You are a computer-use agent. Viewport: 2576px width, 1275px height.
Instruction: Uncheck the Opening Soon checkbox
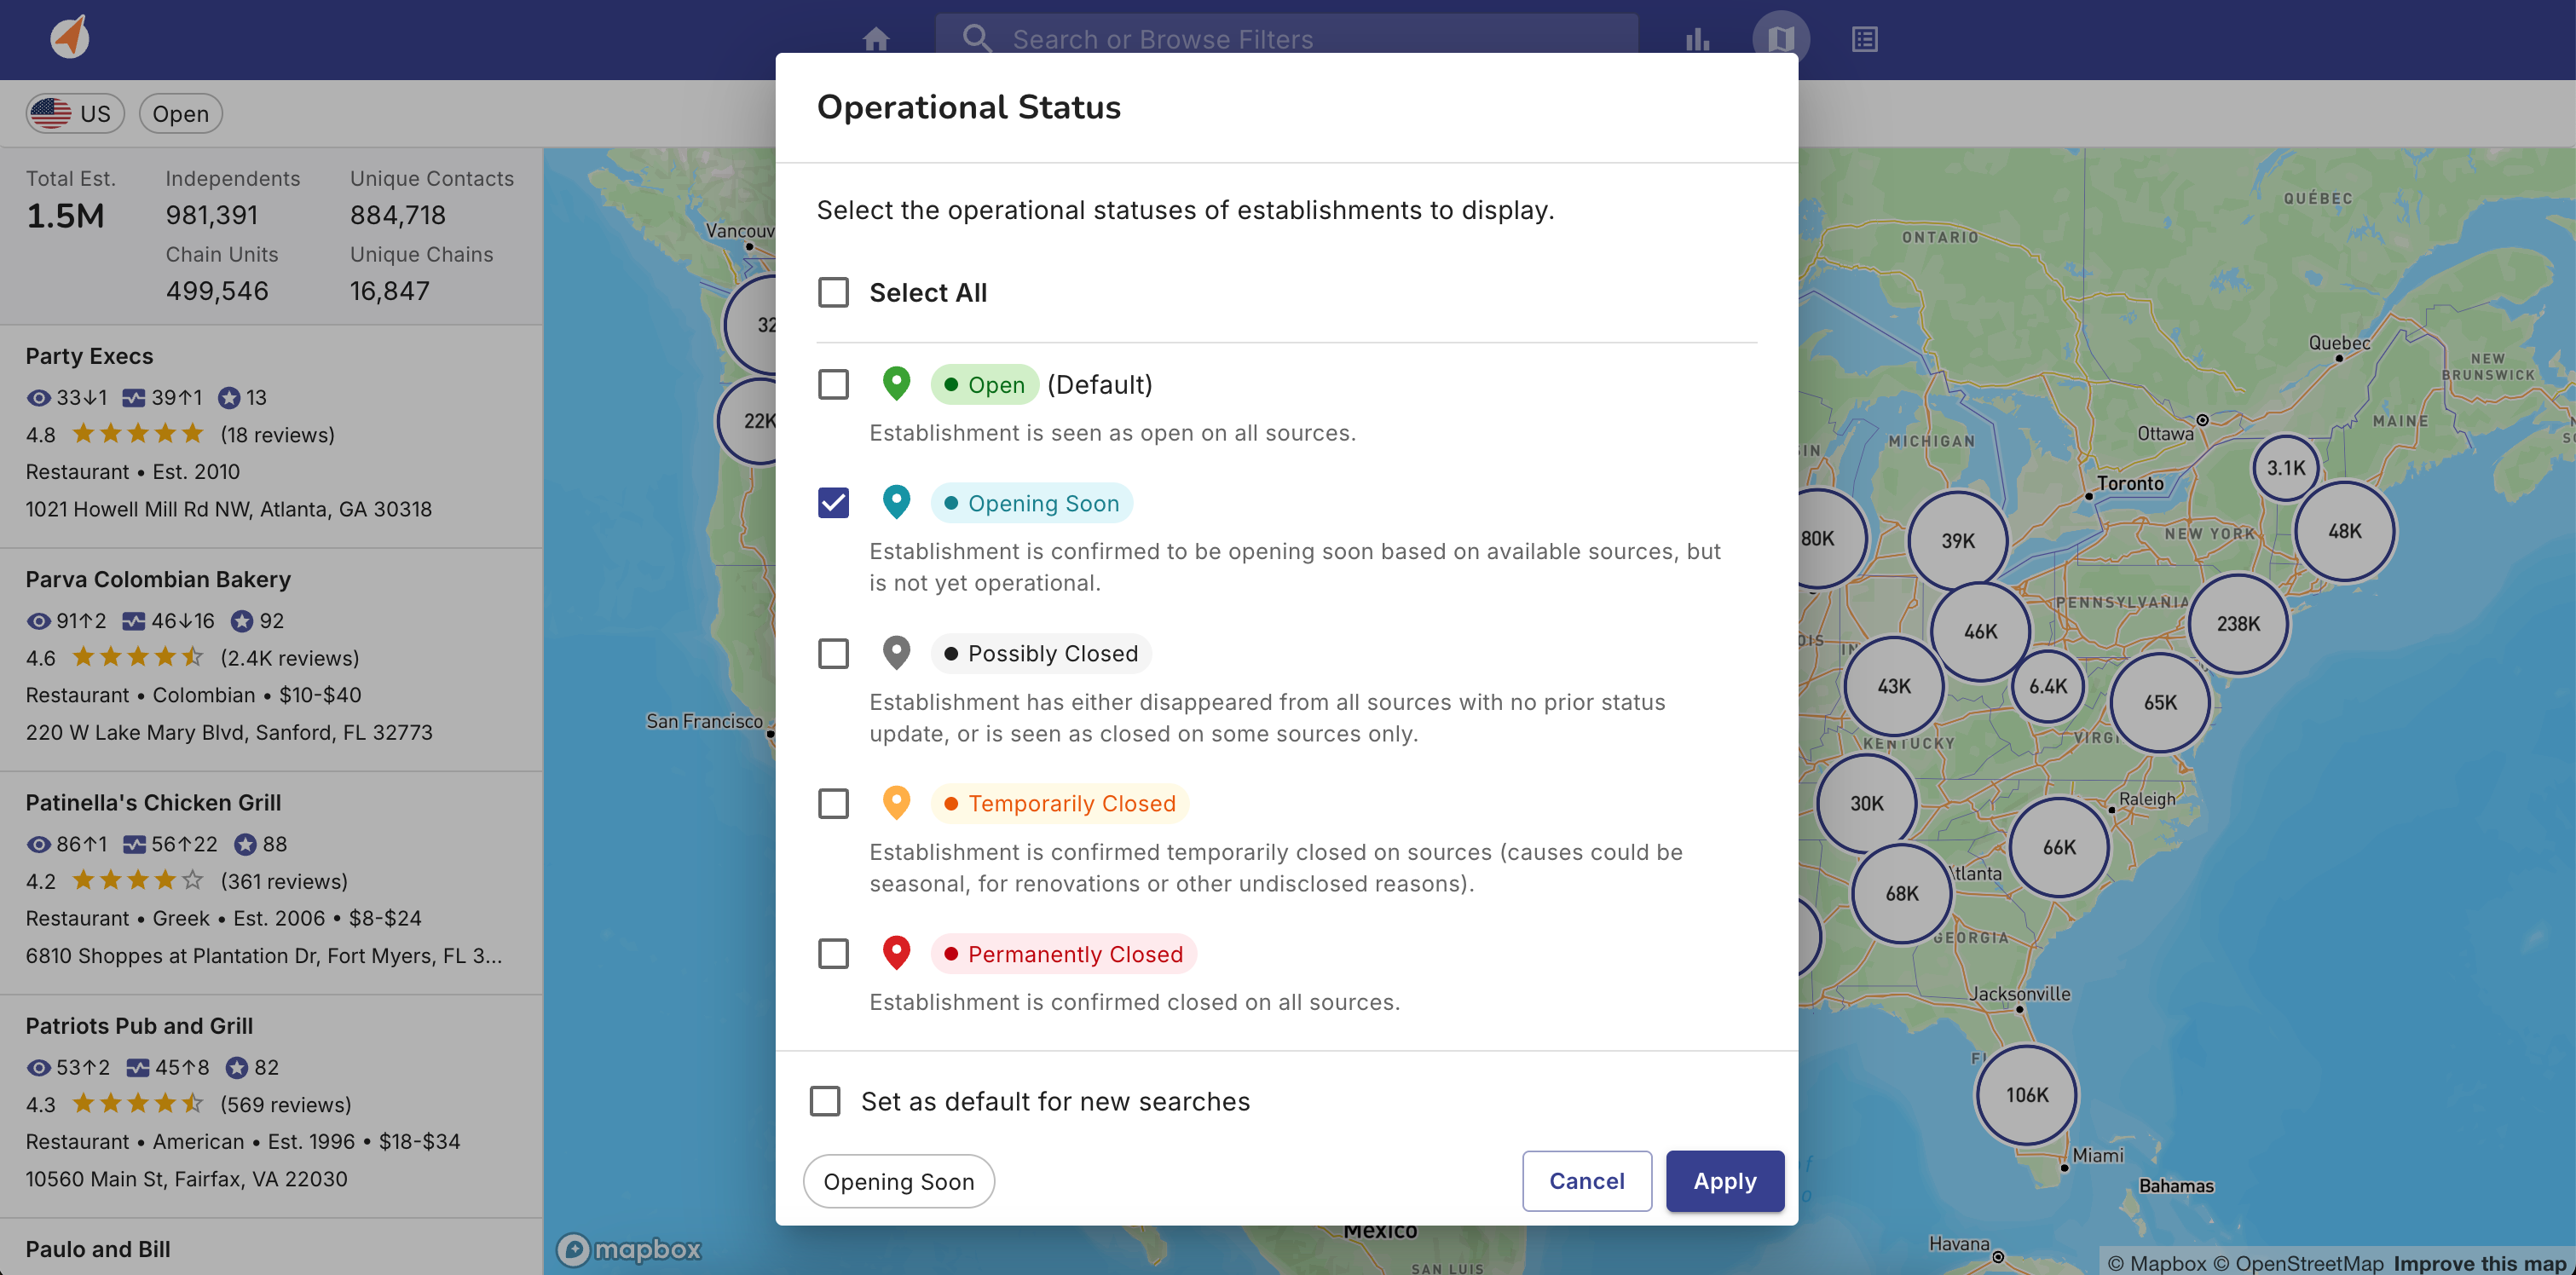point(833,502)
